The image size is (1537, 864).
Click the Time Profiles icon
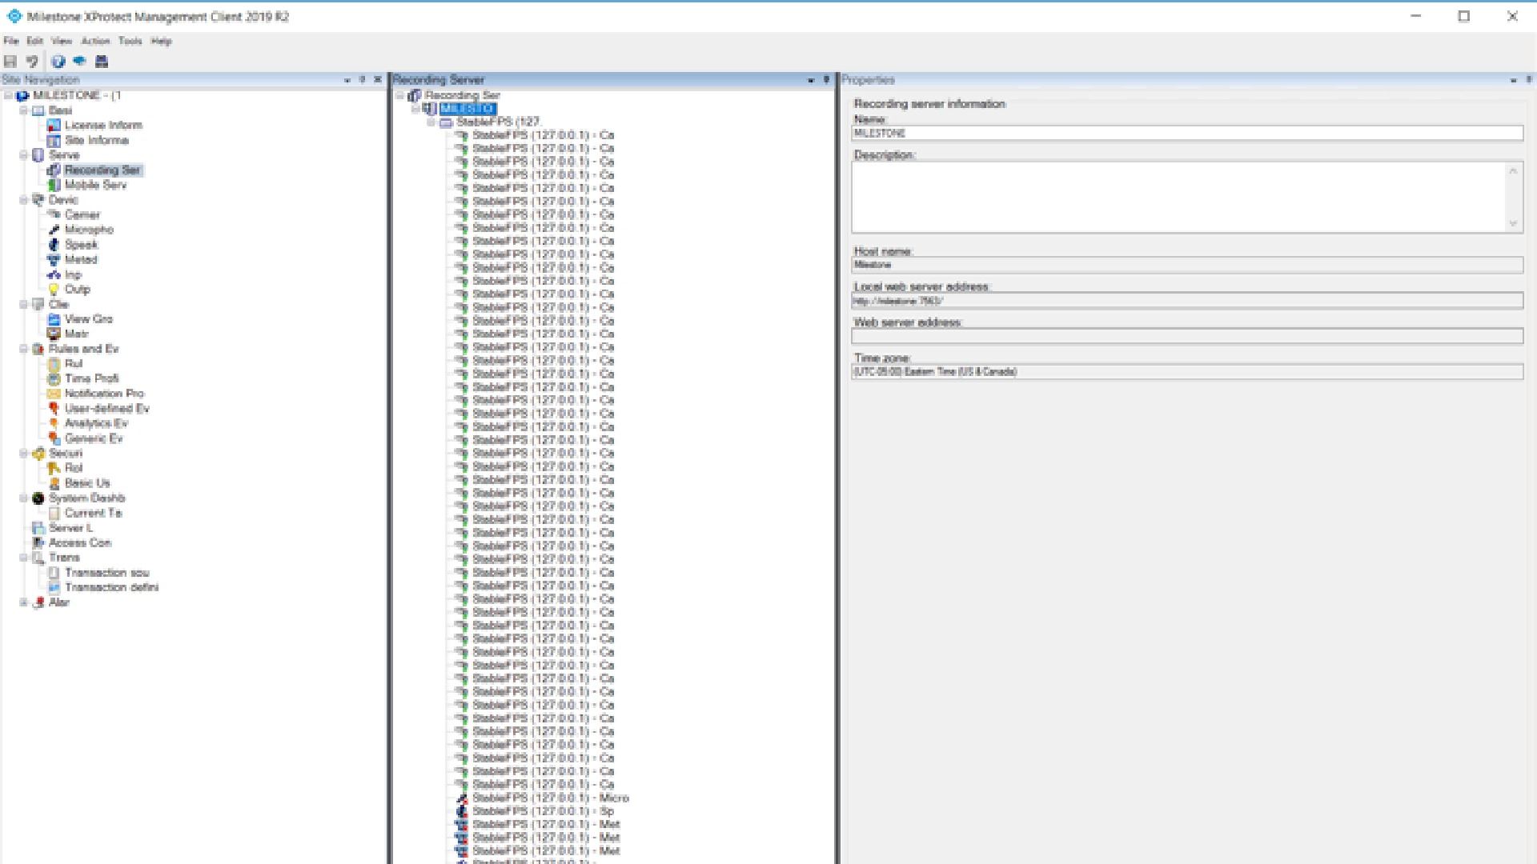point(54,379)
